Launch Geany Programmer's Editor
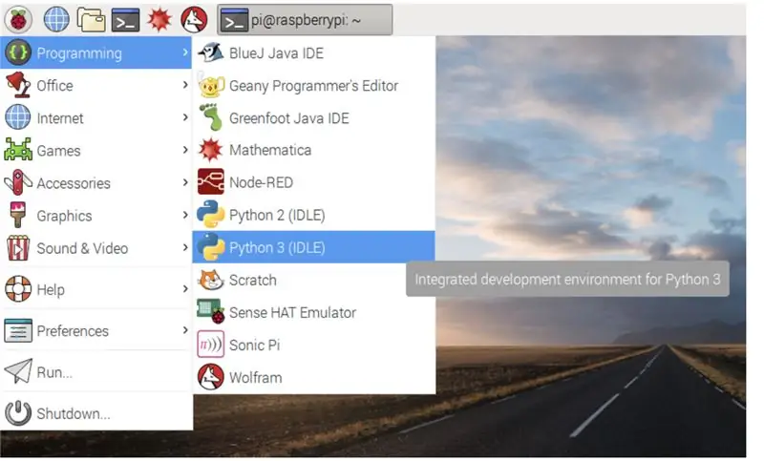The width and height of the screenshot is (764, 461). pos(314,85)
